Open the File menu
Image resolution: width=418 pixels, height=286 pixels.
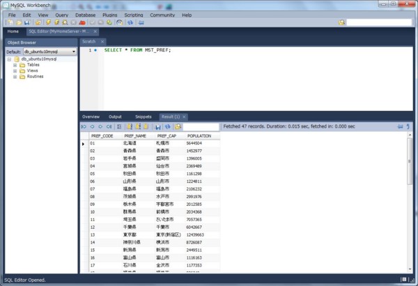tap(12, 15)
